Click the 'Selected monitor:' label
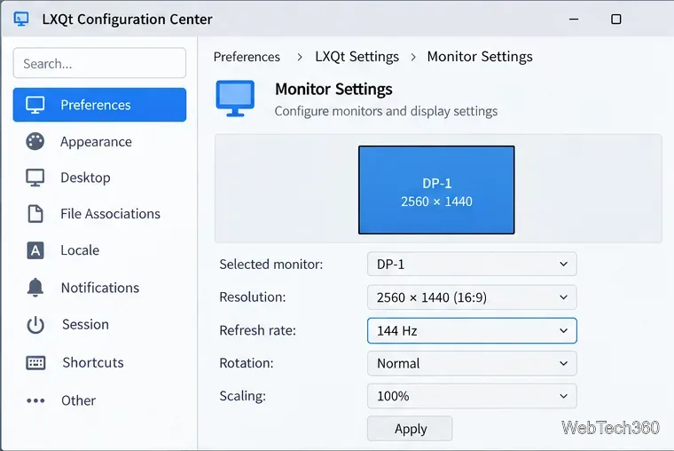 (x=270, y=265)
